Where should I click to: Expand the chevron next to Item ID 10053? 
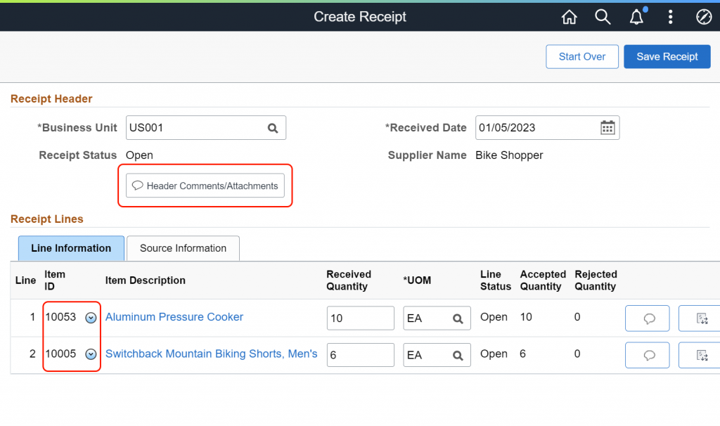(91, 318)
